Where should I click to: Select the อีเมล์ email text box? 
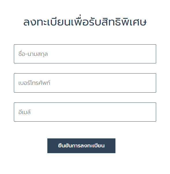pyautogui.click(x=85, y=112)
